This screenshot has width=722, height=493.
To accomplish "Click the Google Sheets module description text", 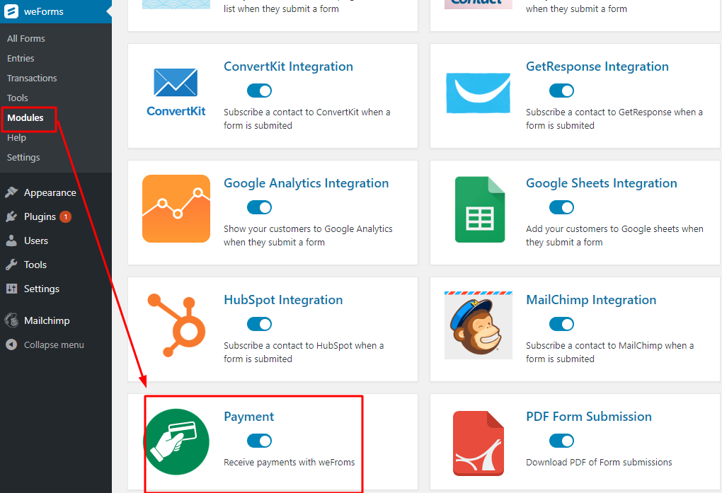I will [x=614, y=236].
